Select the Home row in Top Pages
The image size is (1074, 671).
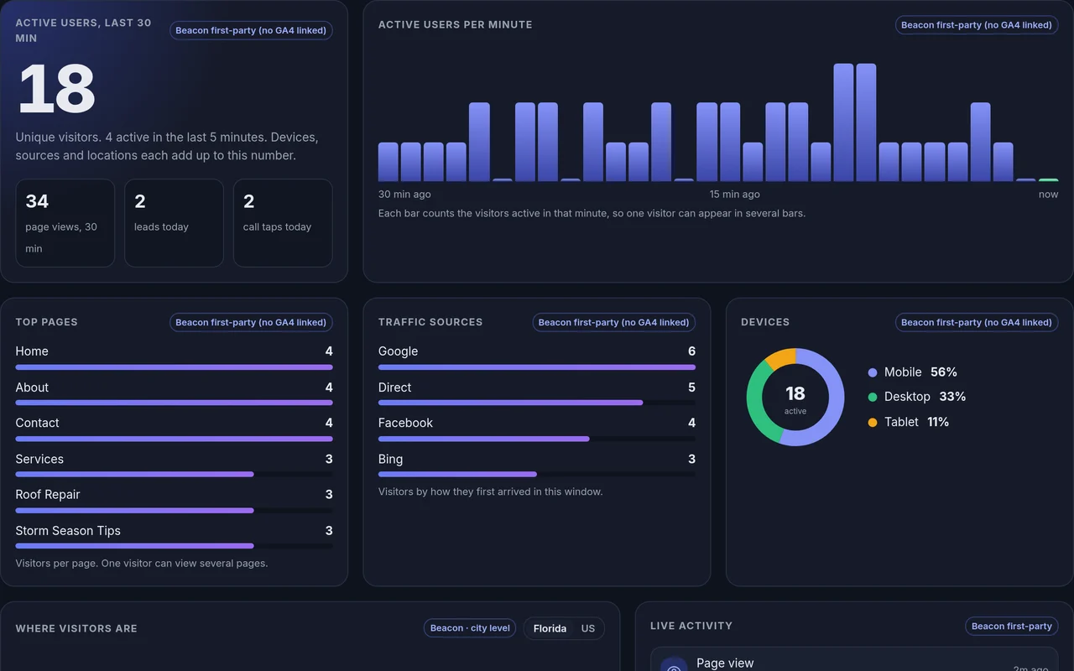click(174, 357)
